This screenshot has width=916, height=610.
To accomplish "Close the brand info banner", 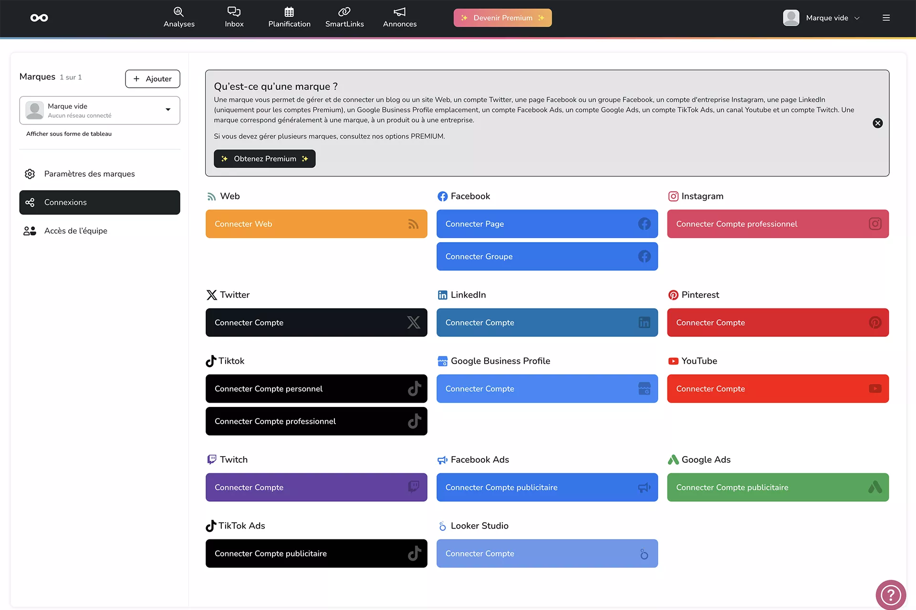I will [877, 123].
